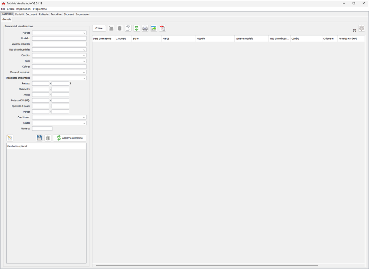Click the pencil notepad icon under filters
The image size is (369, 269).
(x=10, y=138)
